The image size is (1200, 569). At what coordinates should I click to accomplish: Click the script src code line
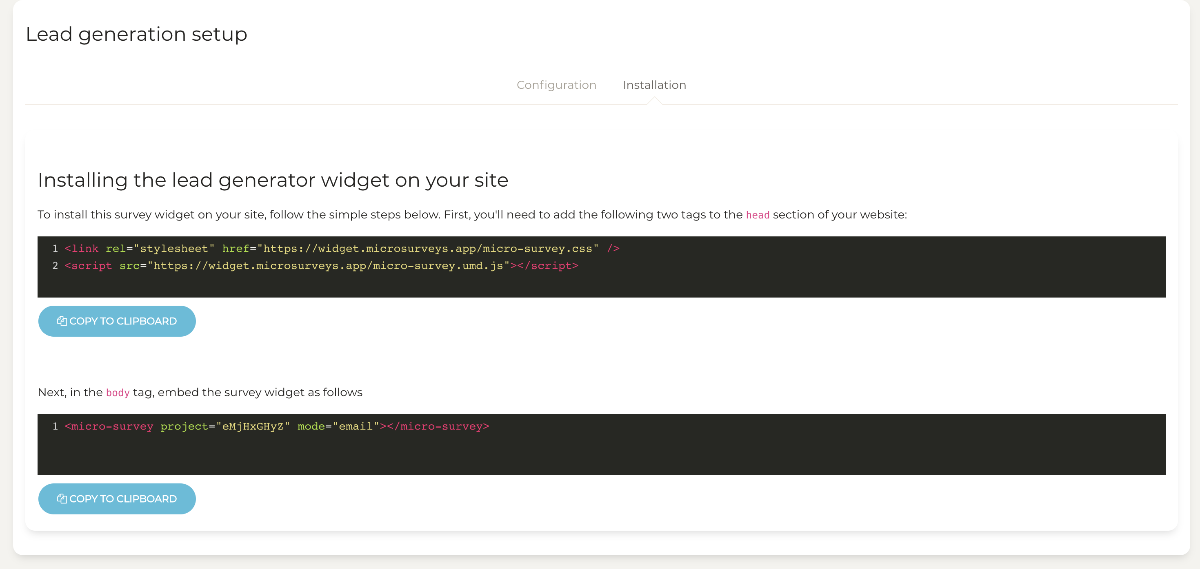[x=321, y=266]
